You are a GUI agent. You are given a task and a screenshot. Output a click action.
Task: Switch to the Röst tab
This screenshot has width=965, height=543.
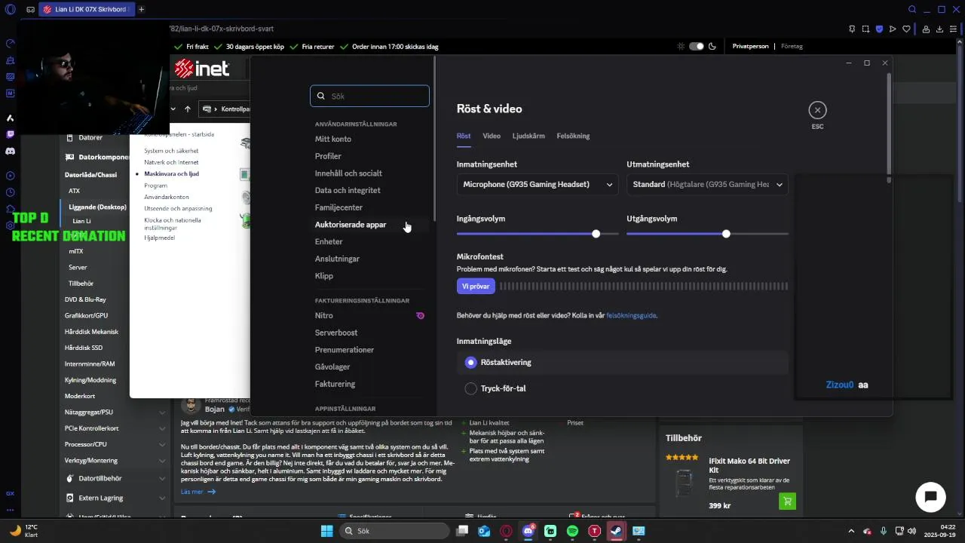click(464, 136)
